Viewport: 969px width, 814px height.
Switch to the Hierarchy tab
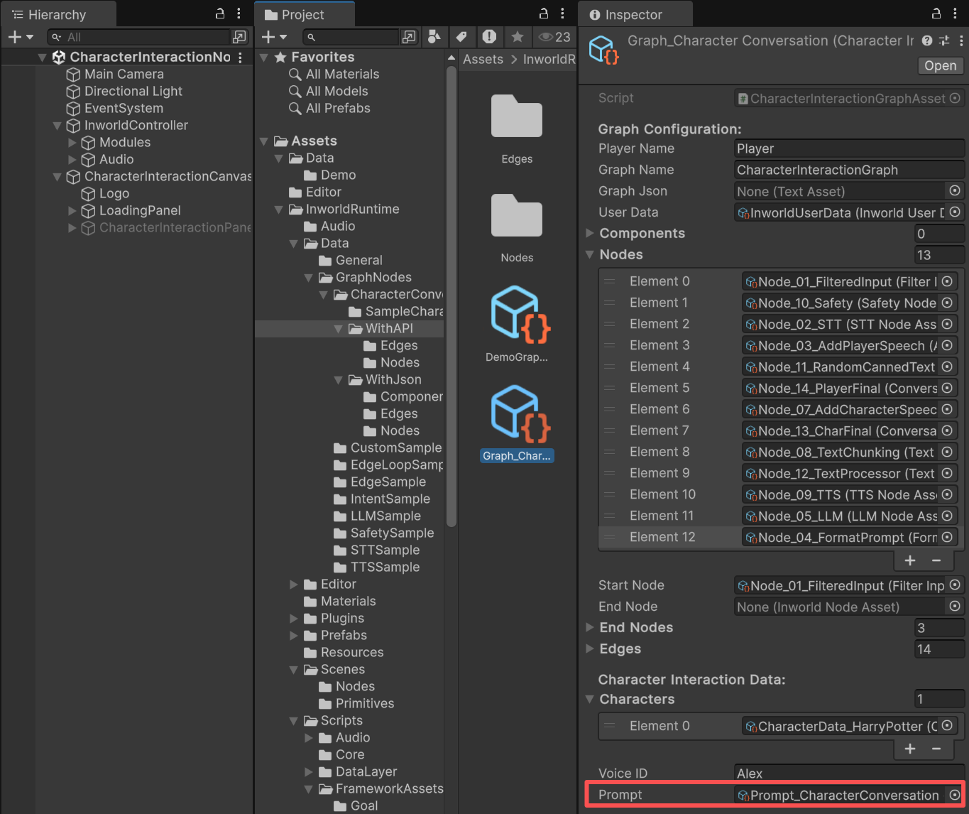tap(57, 14)
